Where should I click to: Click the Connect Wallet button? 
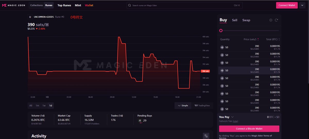tap(287, 5)
